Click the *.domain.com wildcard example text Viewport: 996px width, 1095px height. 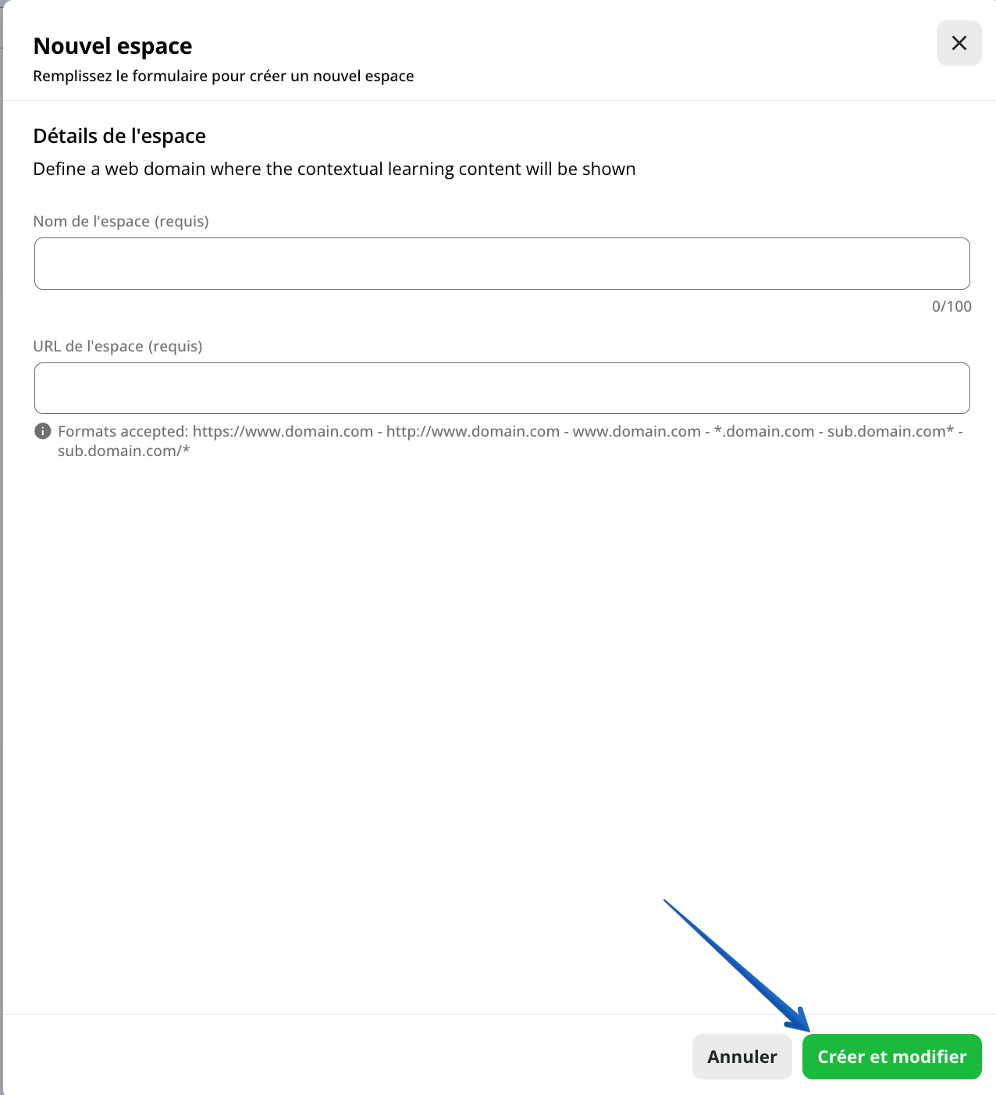[764, 431]
